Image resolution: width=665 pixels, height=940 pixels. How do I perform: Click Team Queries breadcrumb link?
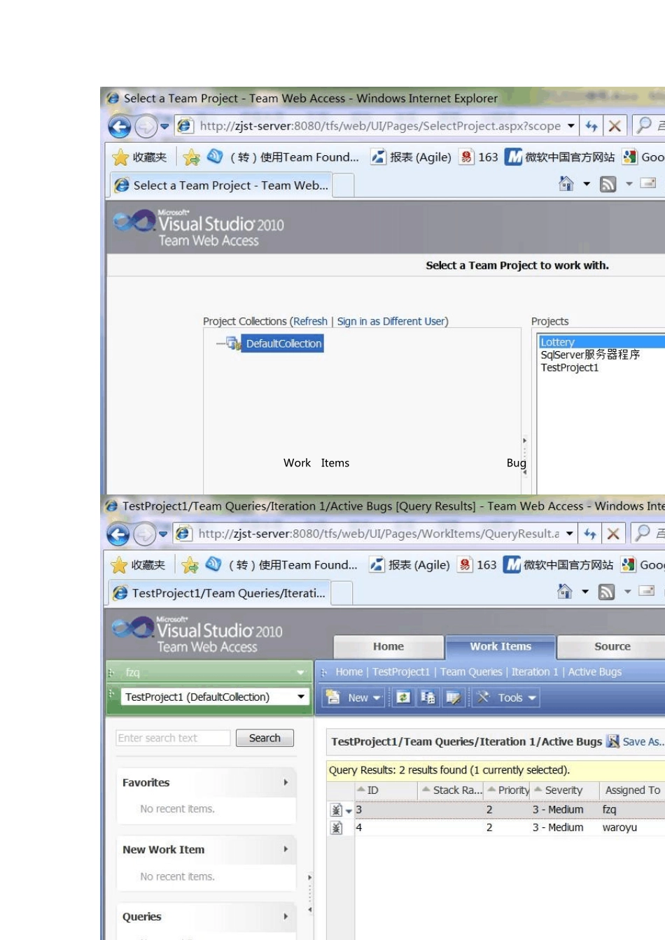click(x=471, y=671)
